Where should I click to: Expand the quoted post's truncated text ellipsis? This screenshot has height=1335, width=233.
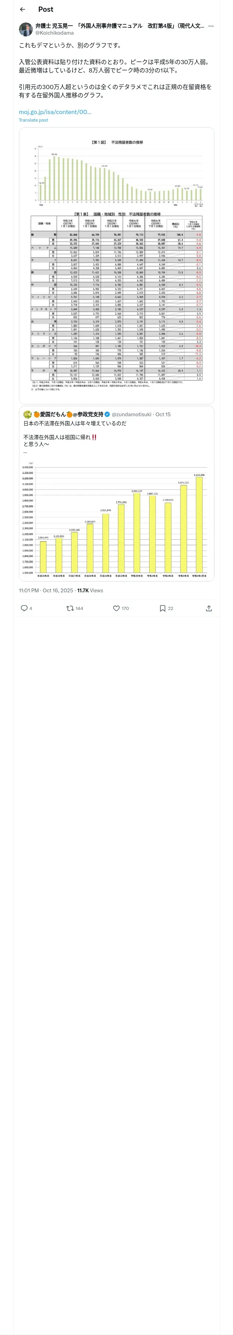(25, 452)
